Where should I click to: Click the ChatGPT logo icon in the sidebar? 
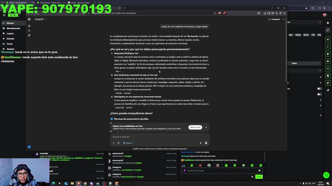pyautogui.click(x=29, y=19)
